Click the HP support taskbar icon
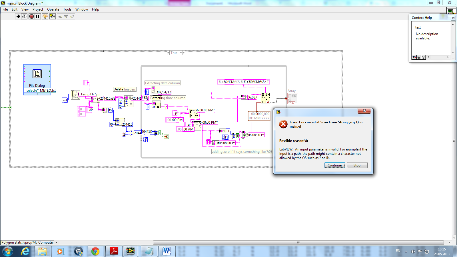 78,252
